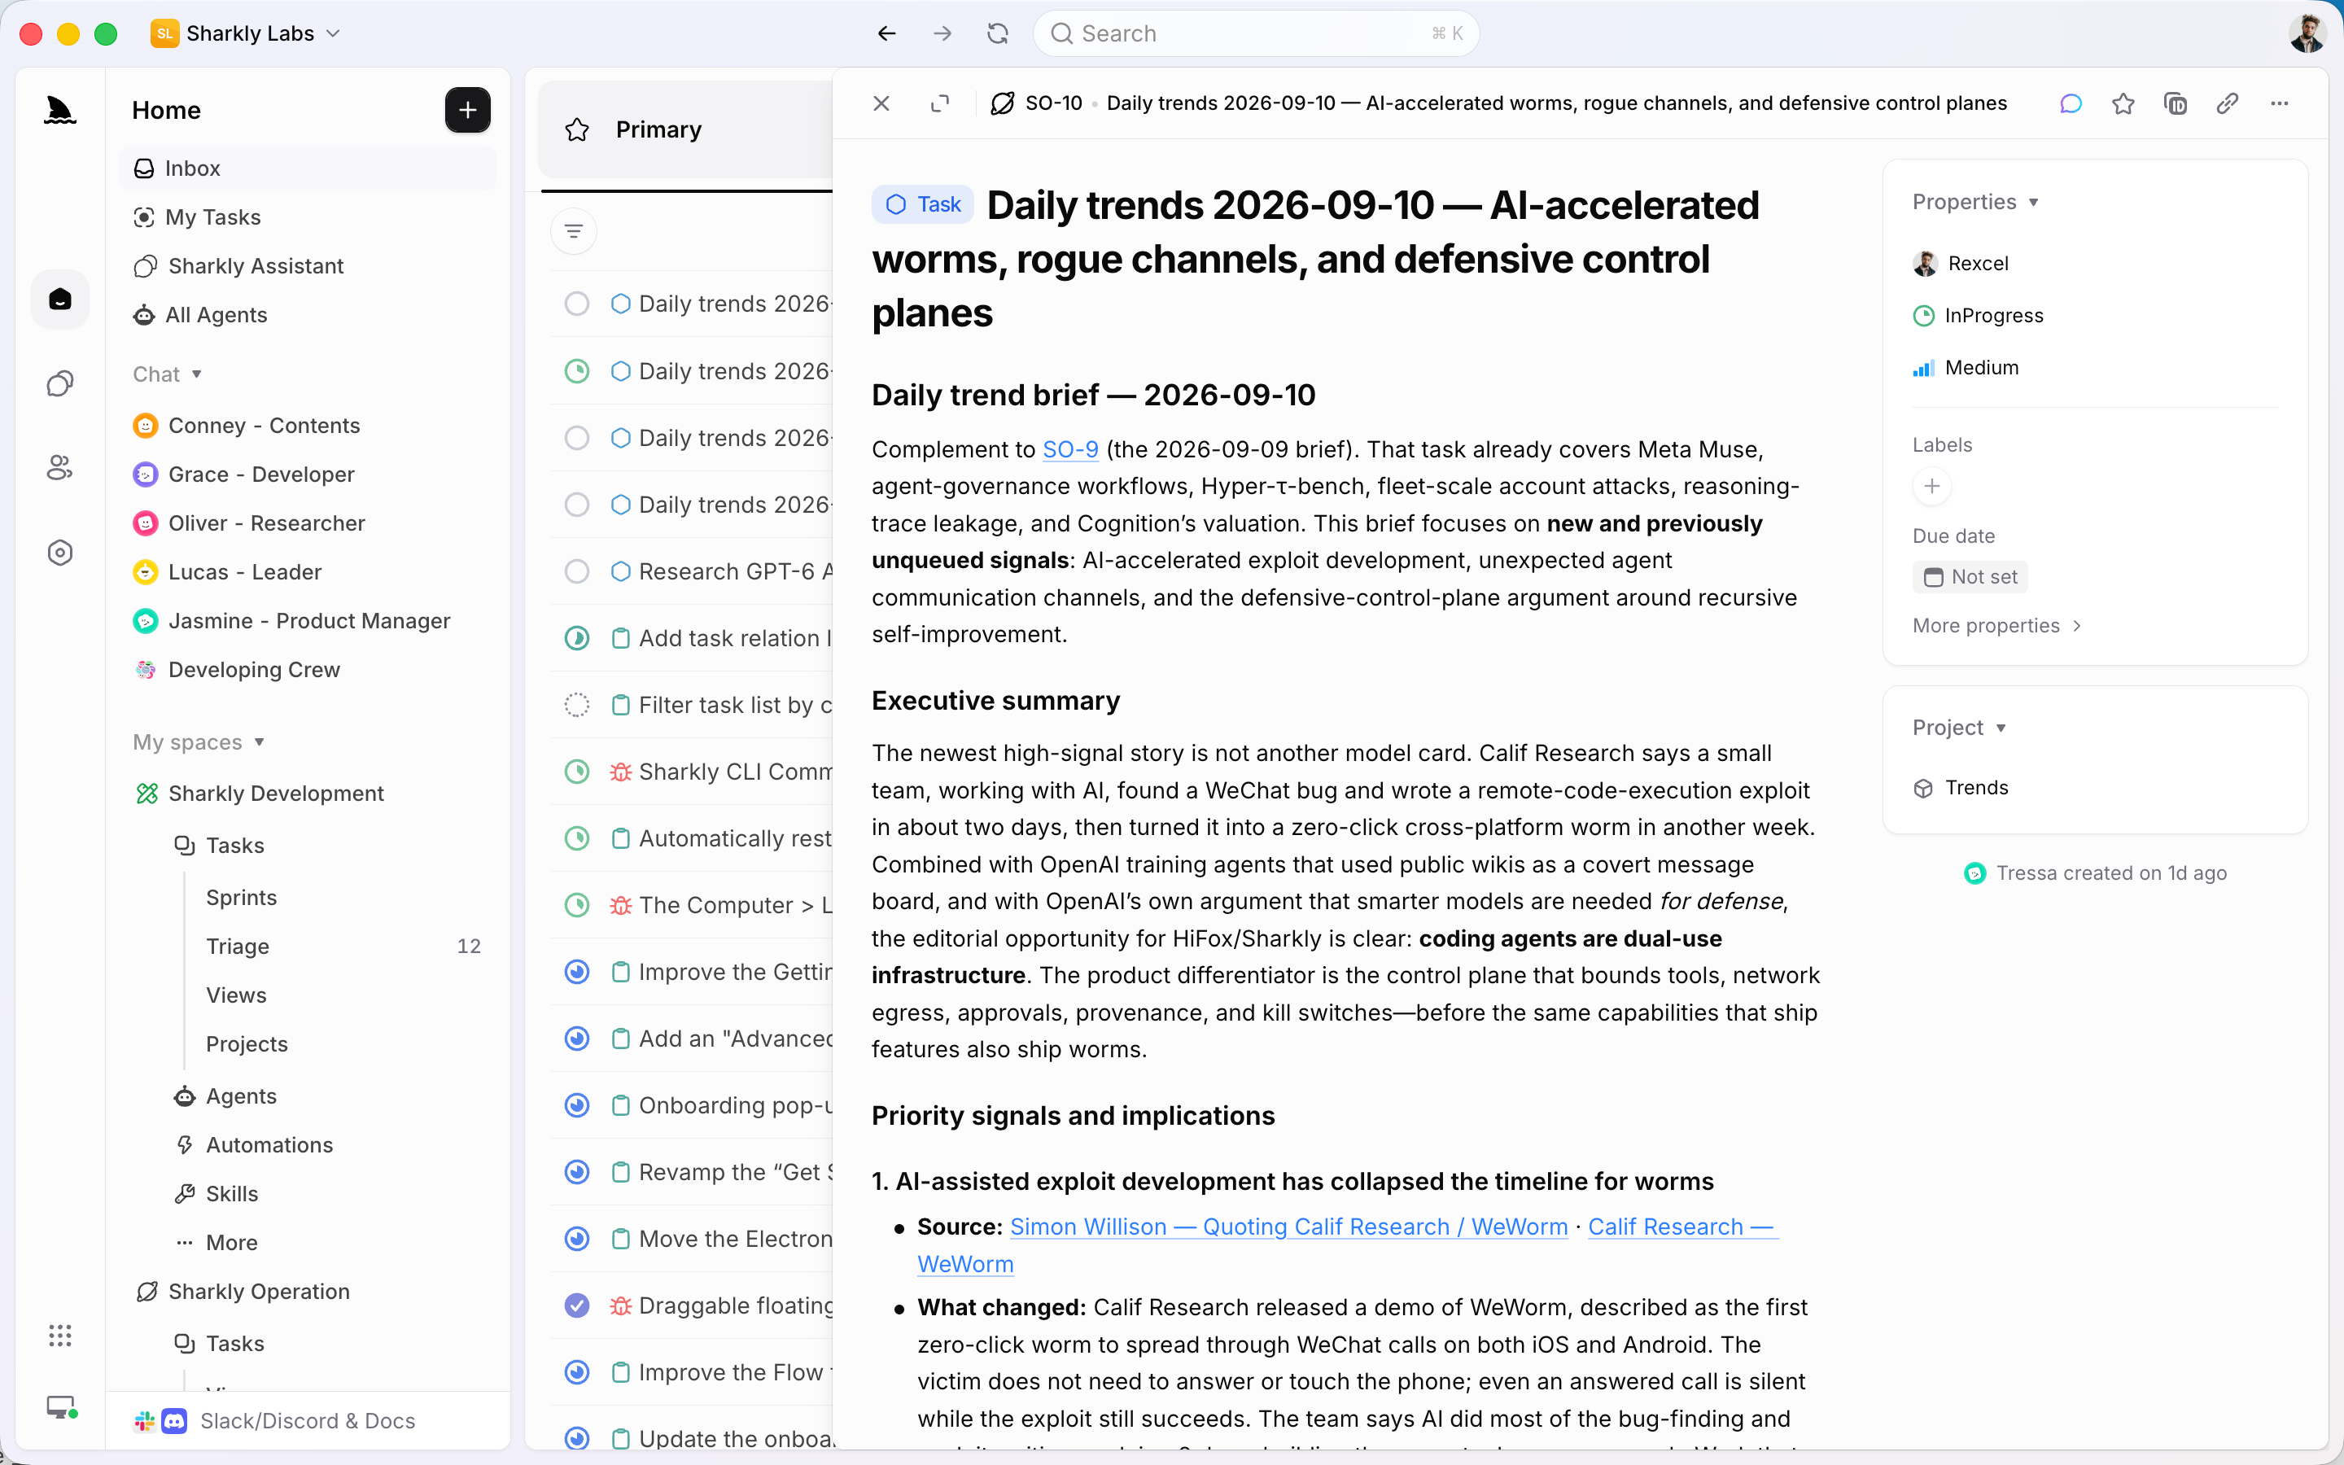Click the refresh icon
The height and width of the screenshot is (1465, 2344).
click(x=998, y=34)
